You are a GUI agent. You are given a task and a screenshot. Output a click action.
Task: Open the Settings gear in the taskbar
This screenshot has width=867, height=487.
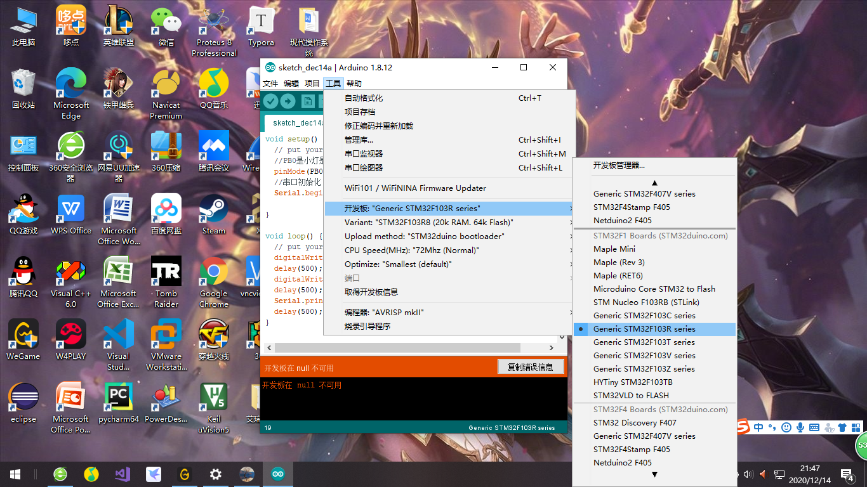[x=216, y=474]
